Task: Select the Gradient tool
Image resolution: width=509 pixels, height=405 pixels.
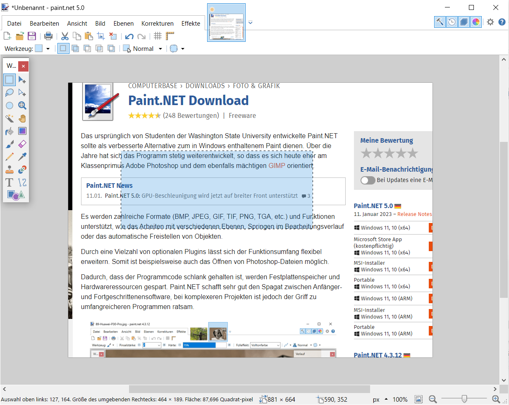Action: click(x=22, y=131)
